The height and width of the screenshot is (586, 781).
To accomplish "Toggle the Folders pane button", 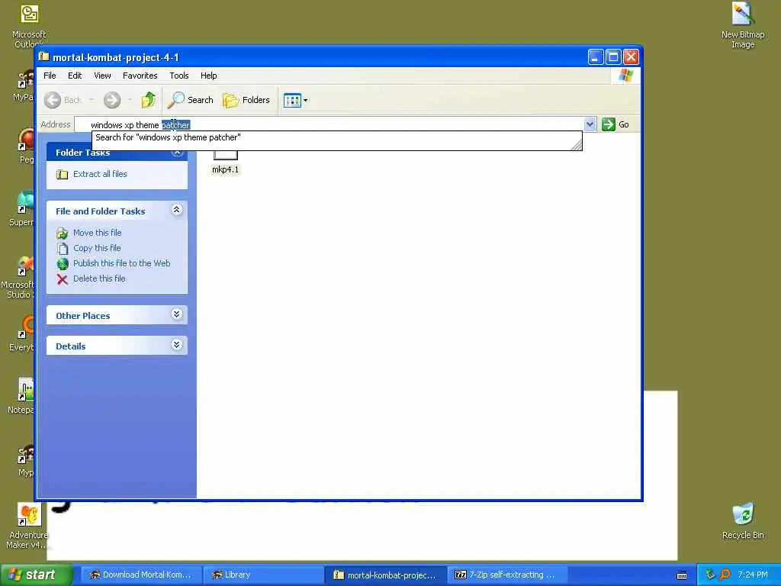I will click(246, 100).
